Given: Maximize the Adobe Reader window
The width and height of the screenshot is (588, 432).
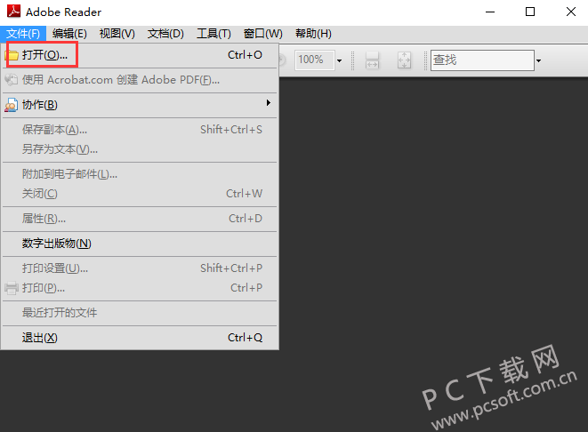Looking at the screenshot, I should (x=530, y=12).
